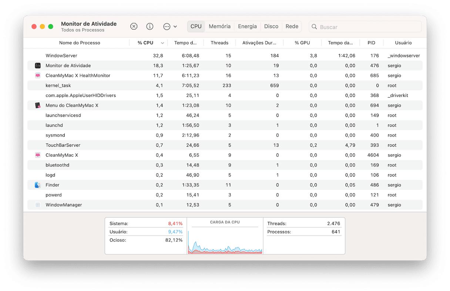Sort by Nome do Processo column
The image size is (450, 291).
click(80, 43)
